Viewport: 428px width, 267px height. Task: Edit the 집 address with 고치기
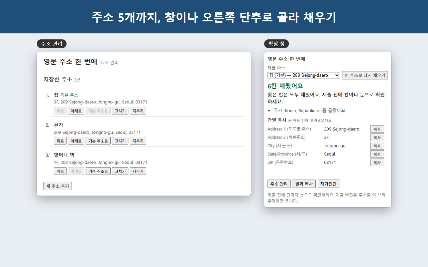coord(120,111)
